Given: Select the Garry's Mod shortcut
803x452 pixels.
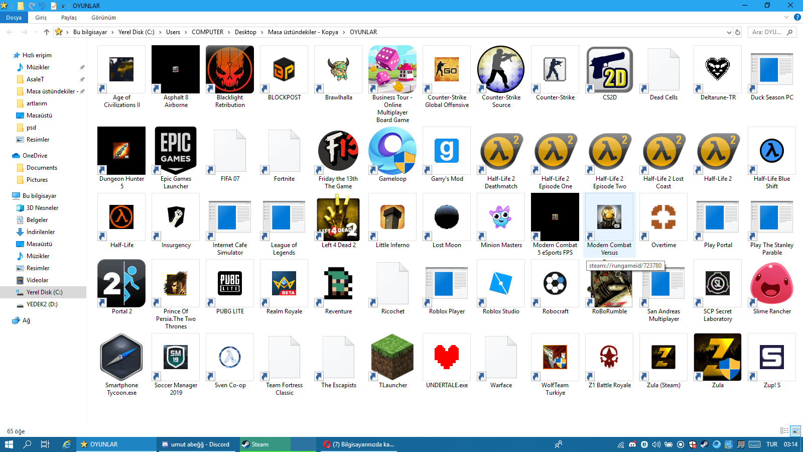Looking at the screenshot, I should point(447,151).
